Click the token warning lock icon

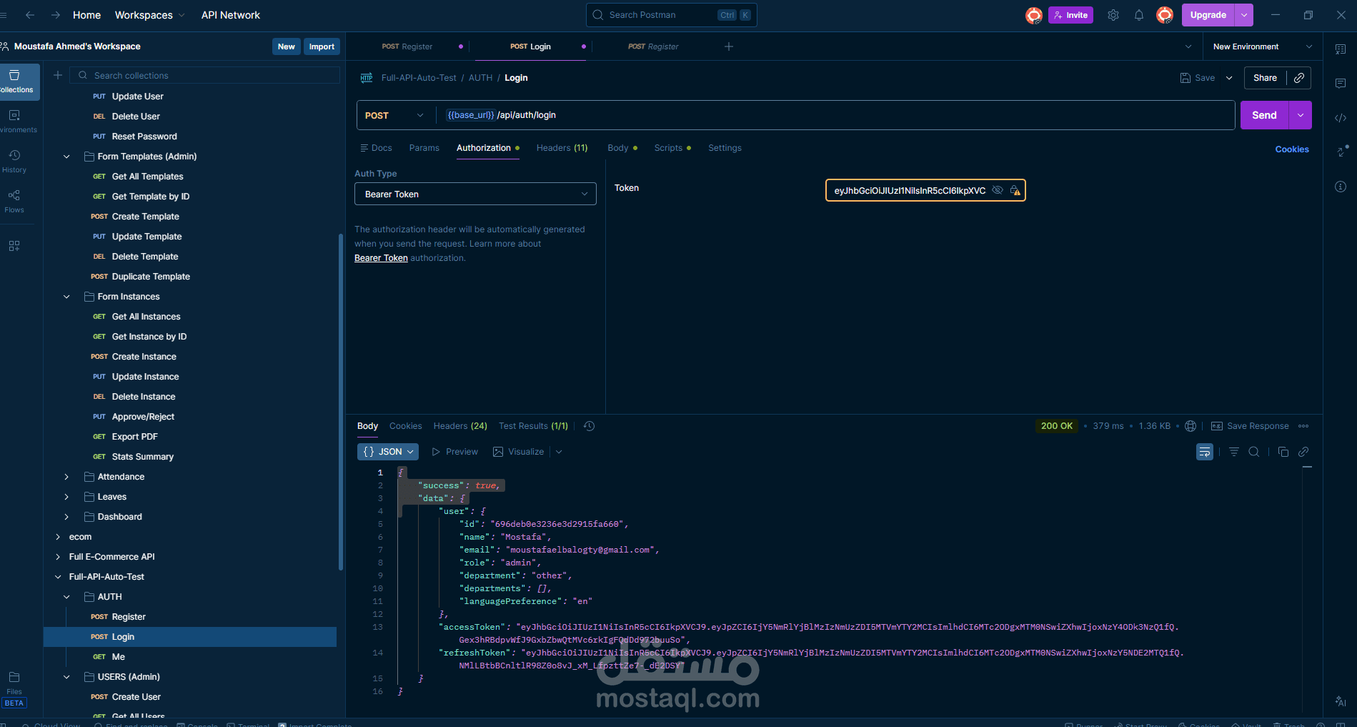click(1015, 191)
